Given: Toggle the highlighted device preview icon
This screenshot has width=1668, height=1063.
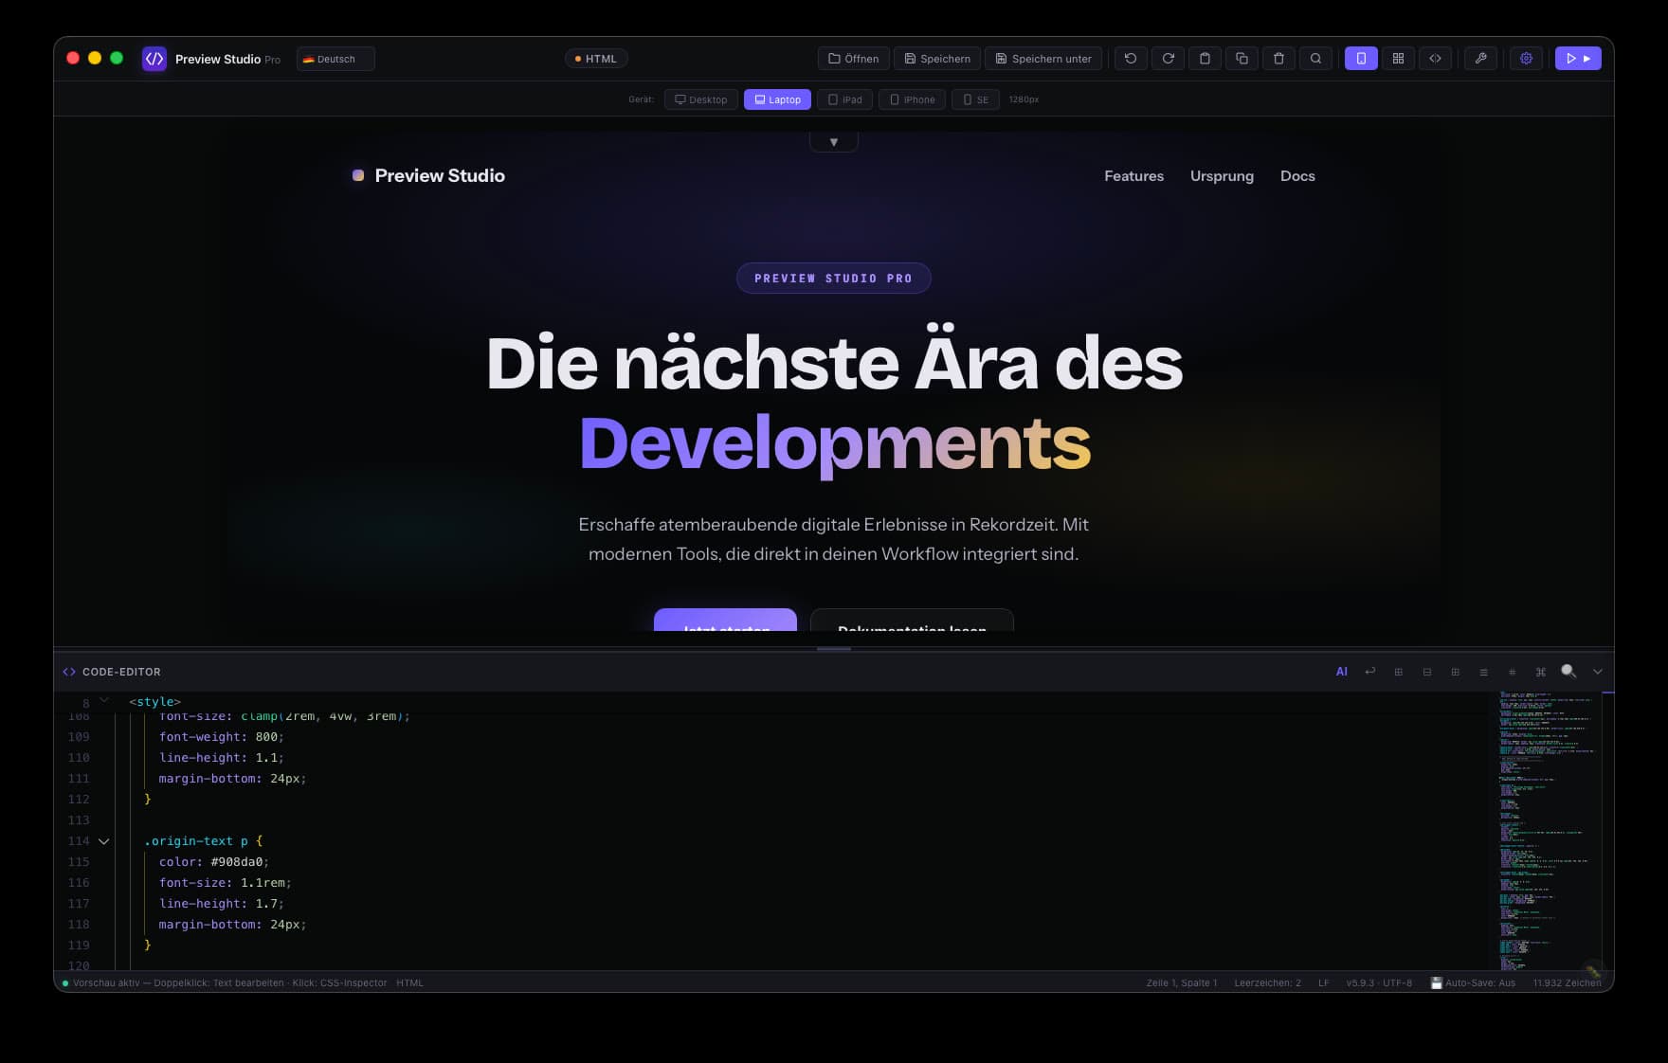Looking at the screenshot, I should pos(1361,59).
